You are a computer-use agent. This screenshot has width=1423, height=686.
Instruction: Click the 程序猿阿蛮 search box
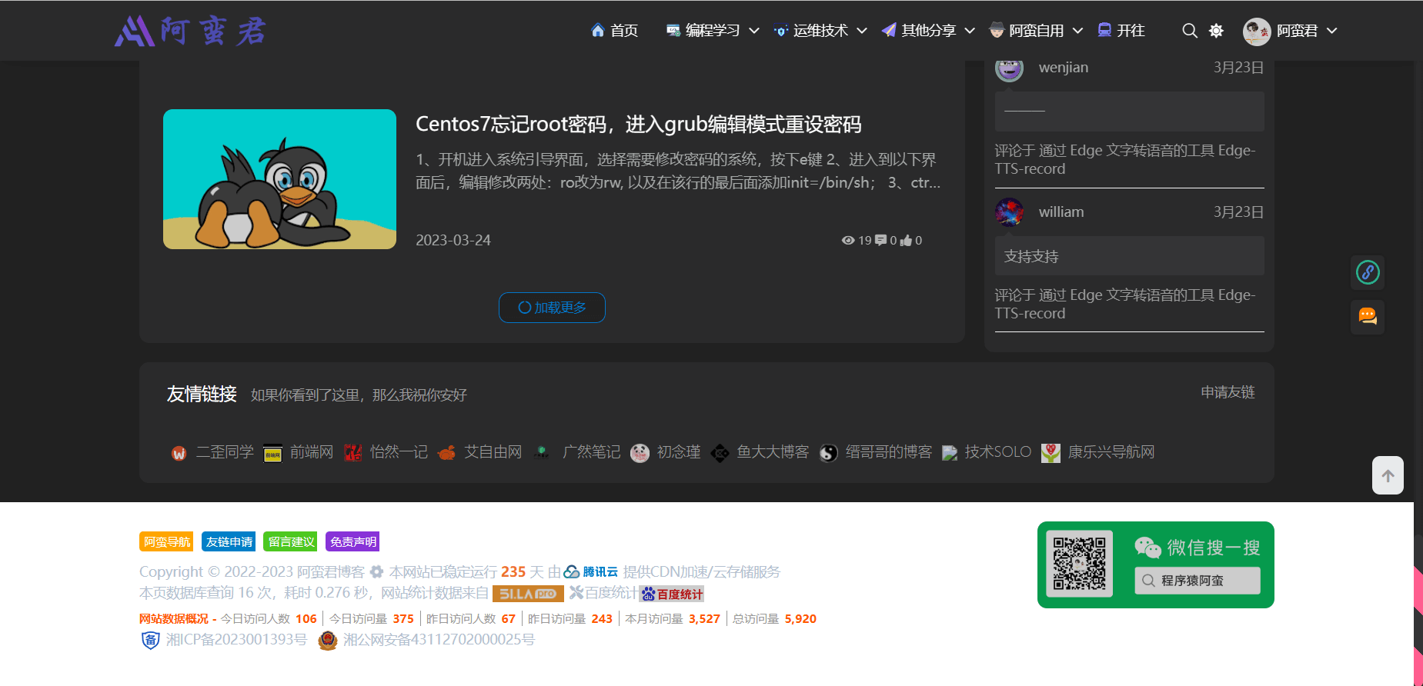(1198, 581)
